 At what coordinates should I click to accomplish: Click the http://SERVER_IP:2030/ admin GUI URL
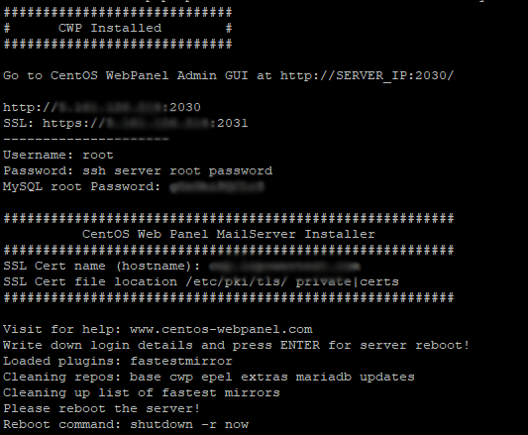point(368,76)
